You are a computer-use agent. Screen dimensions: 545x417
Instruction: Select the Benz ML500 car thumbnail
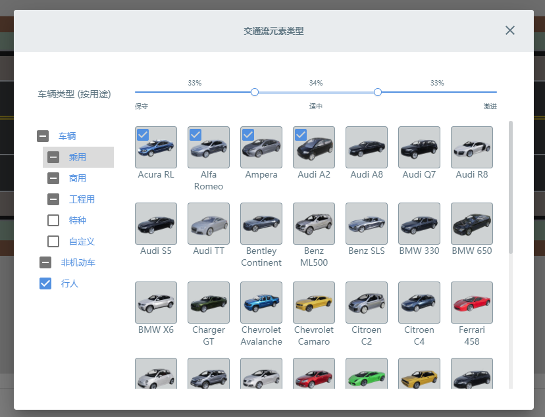[x=314, y=224]
